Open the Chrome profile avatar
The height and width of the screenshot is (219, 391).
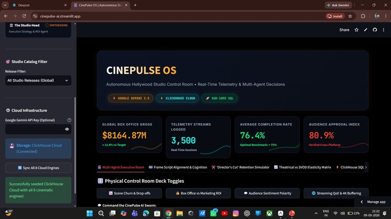(377, 16)
